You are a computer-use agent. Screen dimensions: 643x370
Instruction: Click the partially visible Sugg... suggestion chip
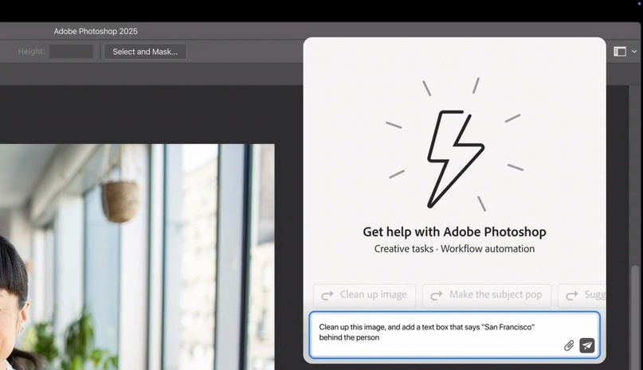[x=582, y=295]
